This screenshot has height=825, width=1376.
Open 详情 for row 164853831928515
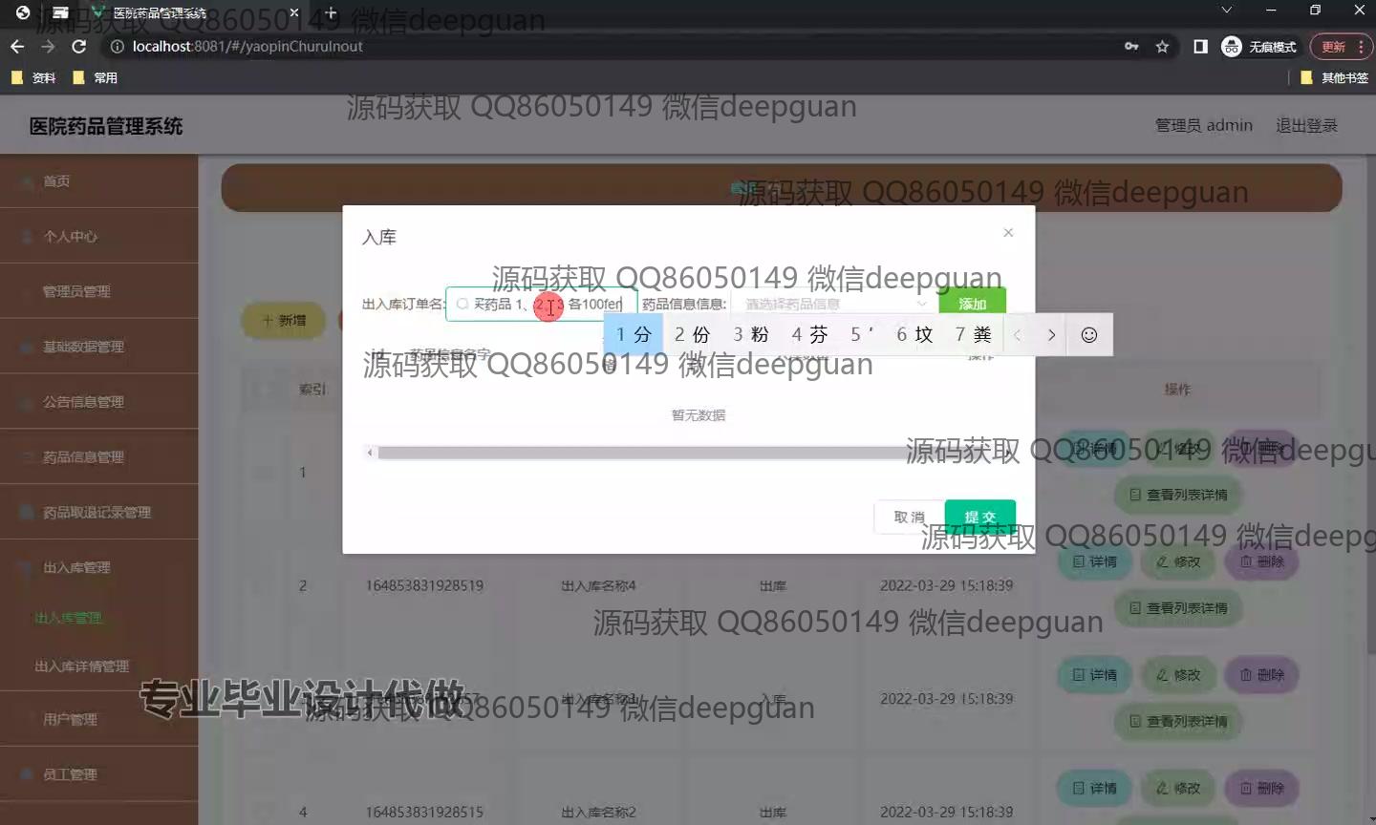point(1094,789)
